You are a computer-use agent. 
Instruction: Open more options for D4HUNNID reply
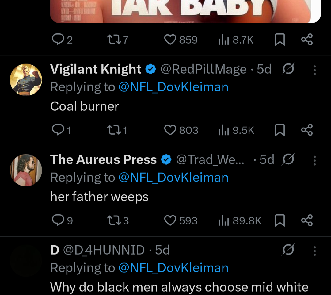tap(314, 251)
